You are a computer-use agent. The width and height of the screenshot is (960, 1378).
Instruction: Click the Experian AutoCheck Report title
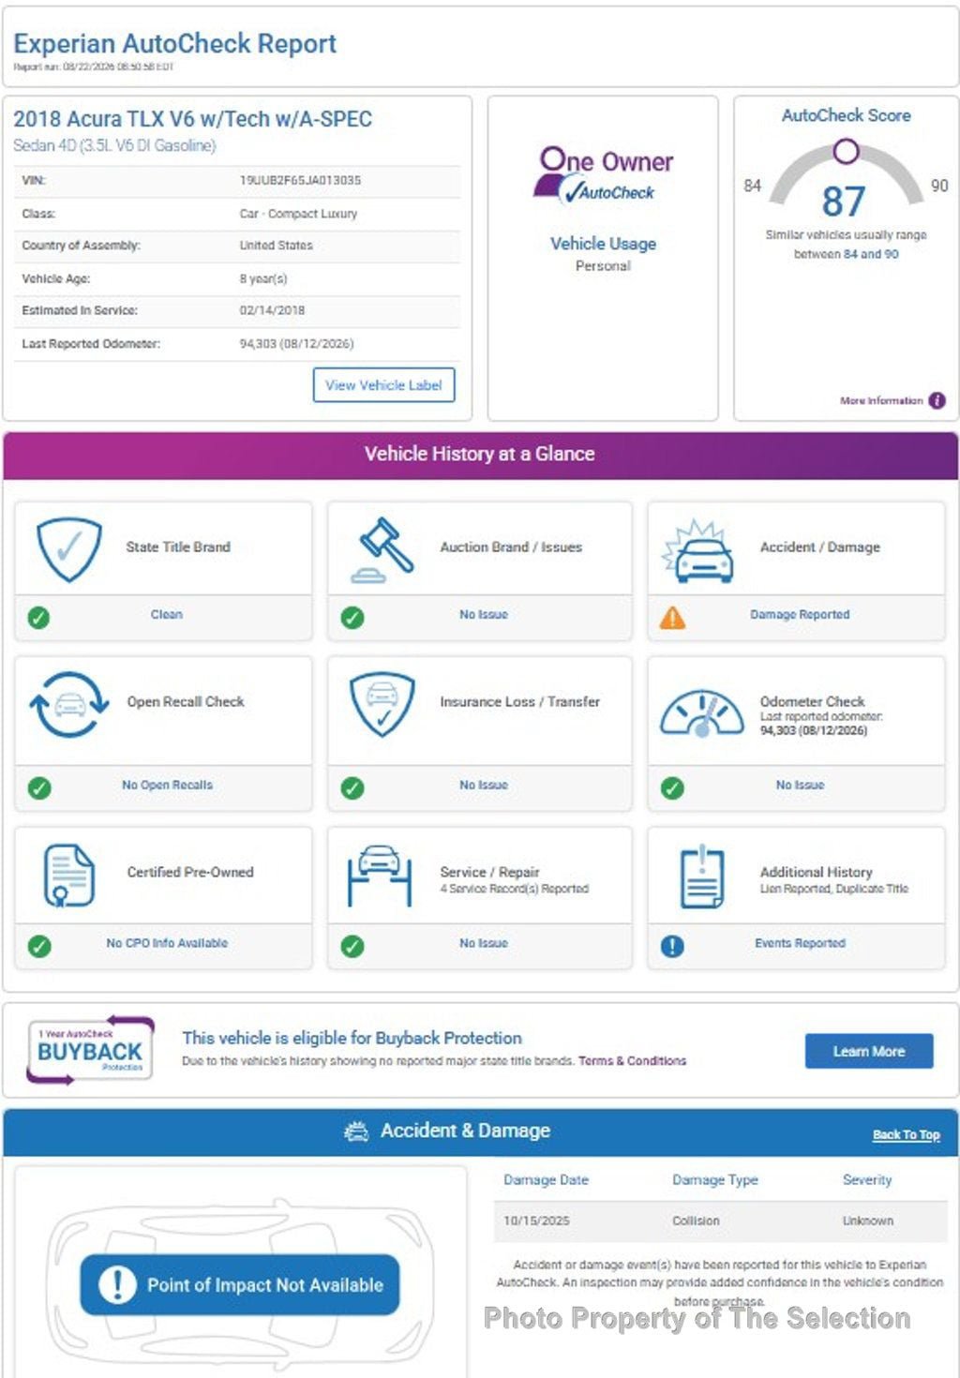coord(174,43)
